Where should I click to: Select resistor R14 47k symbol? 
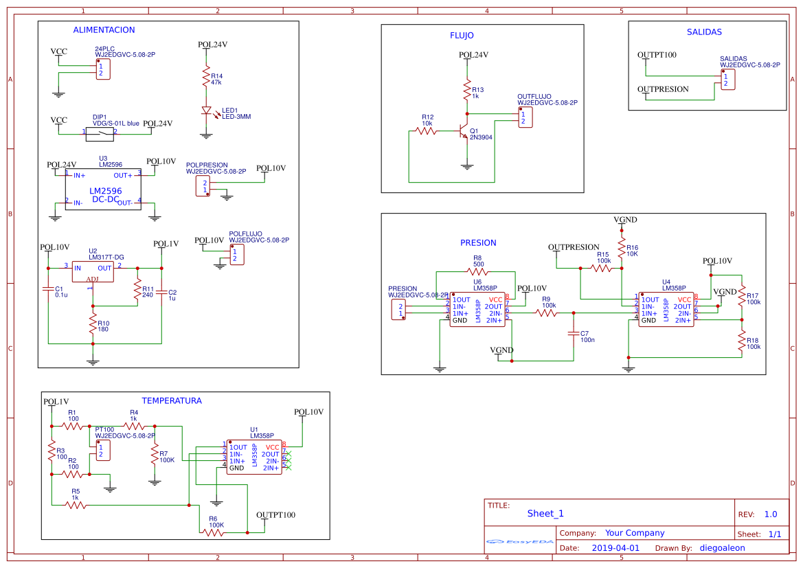[205, 77]
